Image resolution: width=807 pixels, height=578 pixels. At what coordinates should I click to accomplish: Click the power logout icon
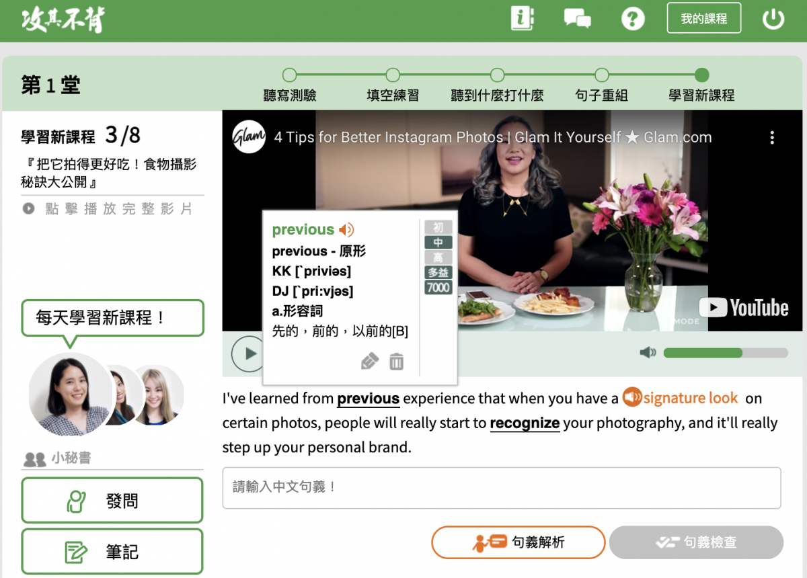click(773, 19)
